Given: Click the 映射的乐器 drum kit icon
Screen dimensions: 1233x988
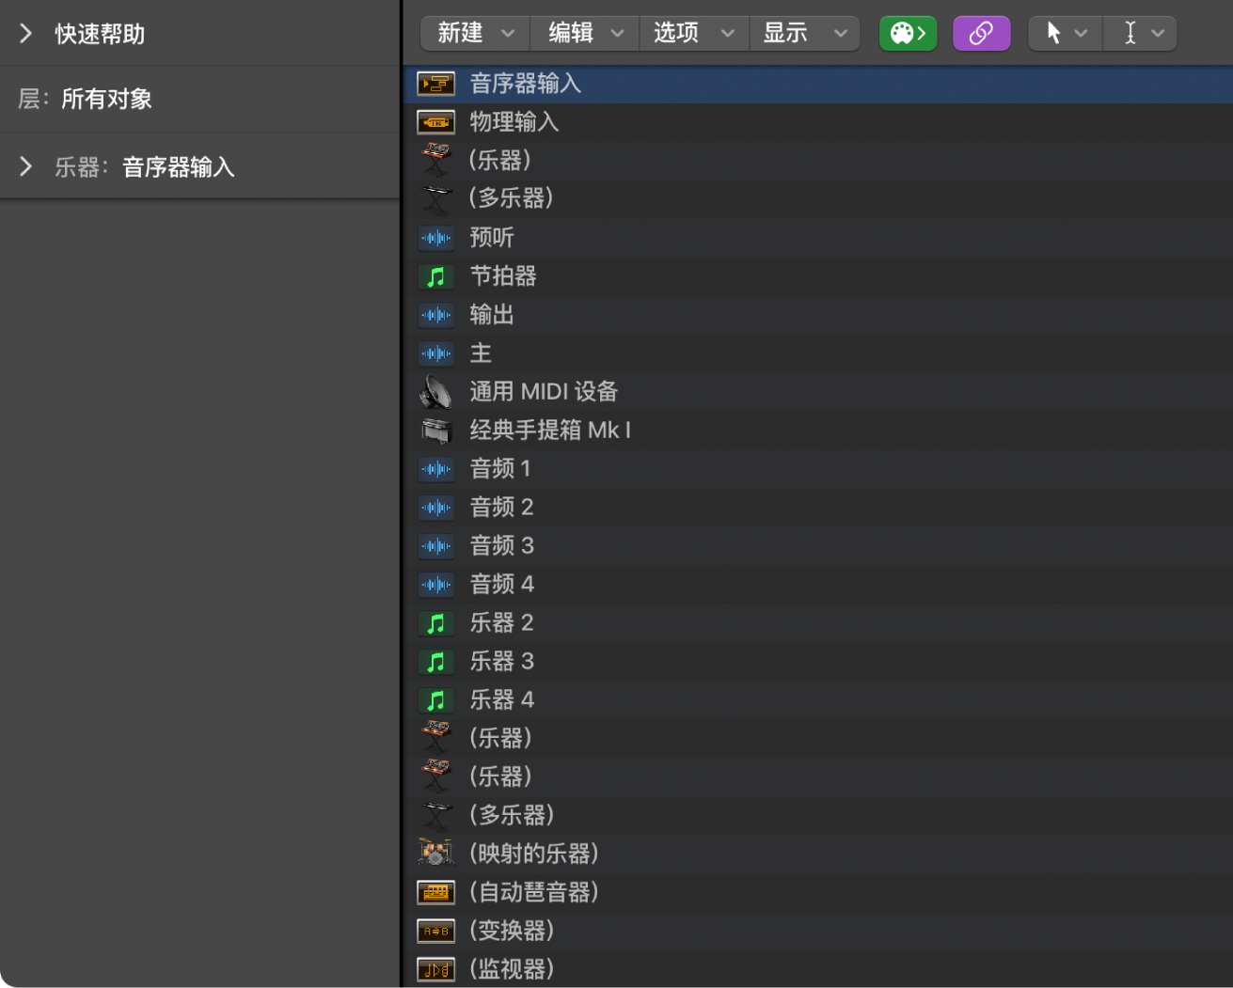Looking at the screenshot, I should (x=435, y=853).
